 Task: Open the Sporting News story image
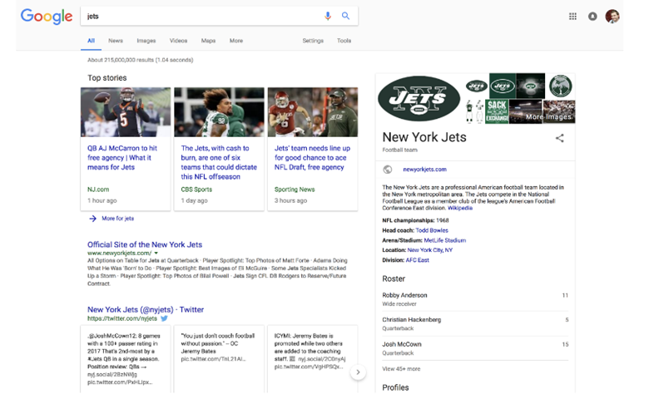(313, 112)
